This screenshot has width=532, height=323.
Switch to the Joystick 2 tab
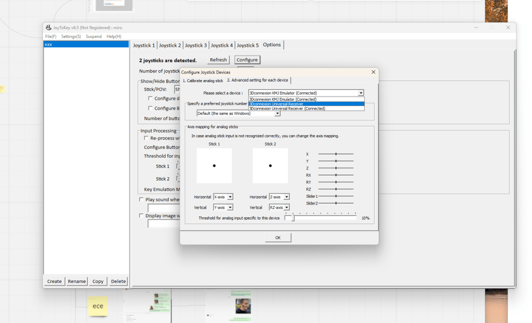point(170,45)
